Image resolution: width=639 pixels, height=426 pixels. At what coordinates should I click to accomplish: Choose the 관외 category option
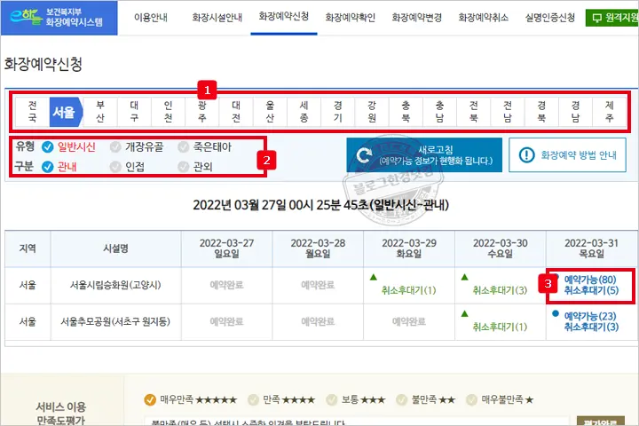pyautogui.click(x=195, y=167)
